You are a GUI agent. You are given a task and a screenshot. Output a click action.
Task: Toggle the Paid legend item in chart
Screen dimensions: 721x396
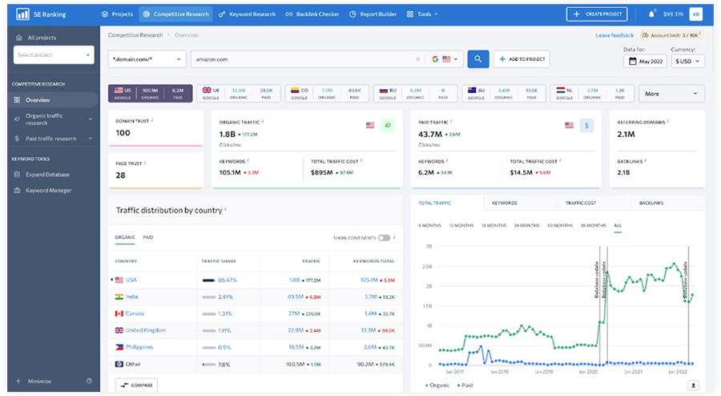click(465, 386)
